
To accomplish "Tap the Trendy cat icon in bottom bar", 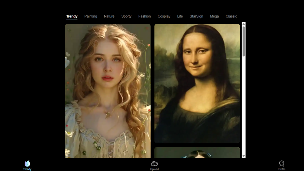I will [27, 164].
